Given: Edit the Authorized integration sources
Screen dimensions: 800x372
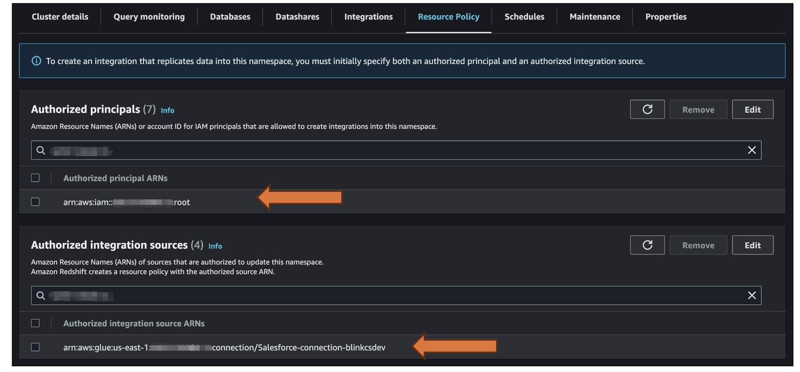Looking at the screenshot, I should (x=752, y=245).
